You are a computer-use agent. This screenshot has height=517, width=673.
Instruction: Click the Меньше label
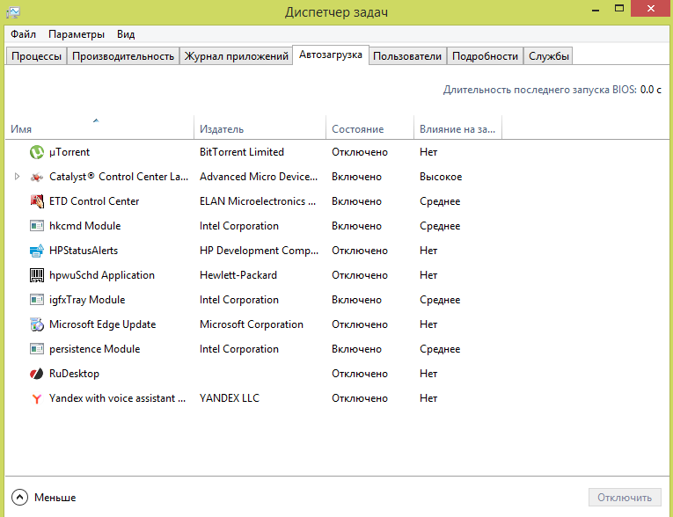55,498
